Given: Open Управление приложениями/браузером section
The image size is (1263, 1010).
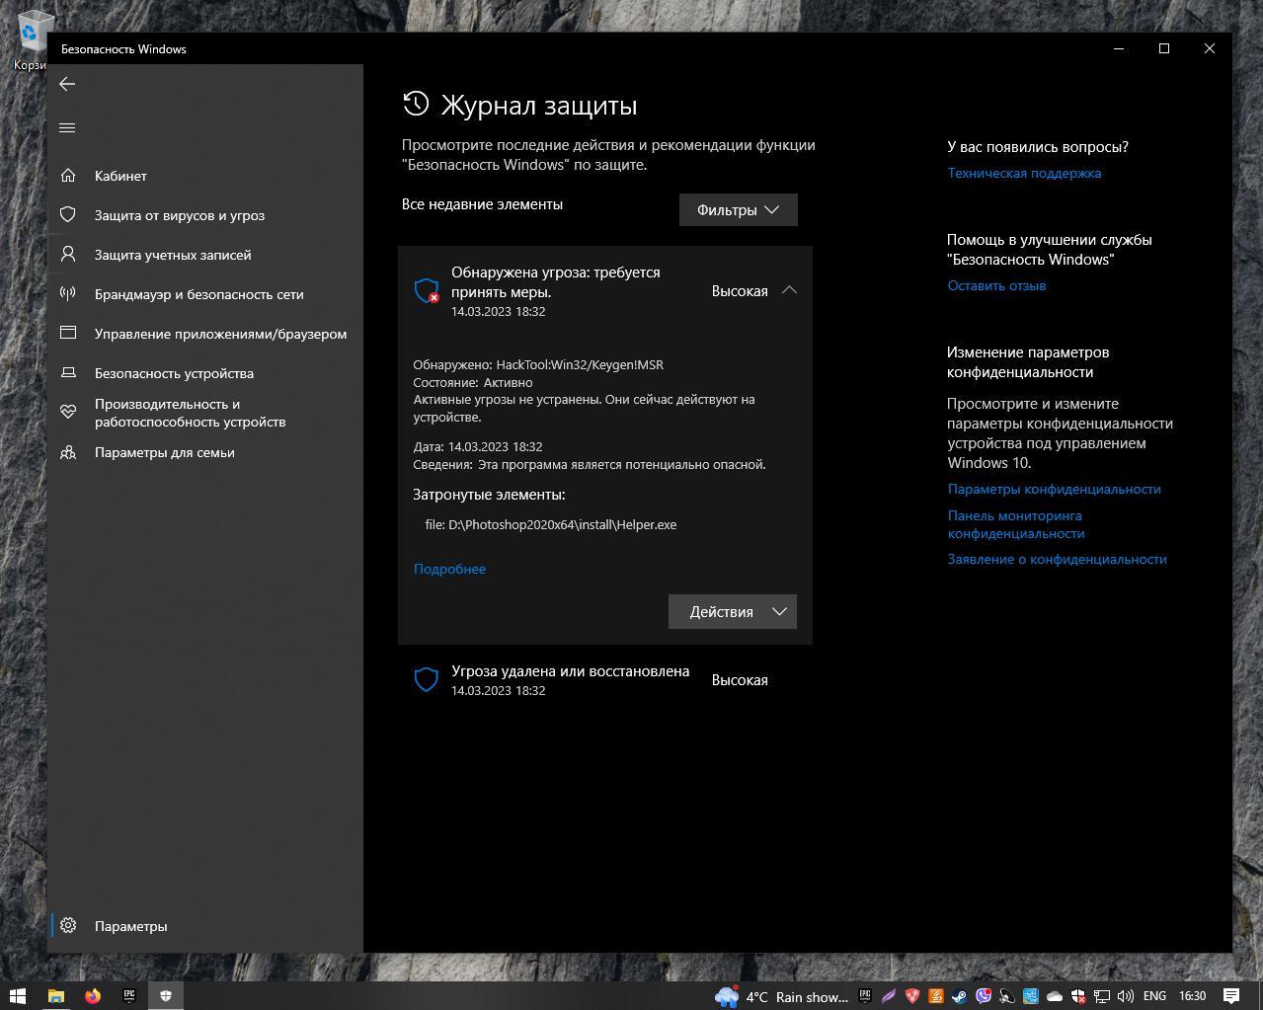Looking at the screenshot, I should tap(205, 334).
